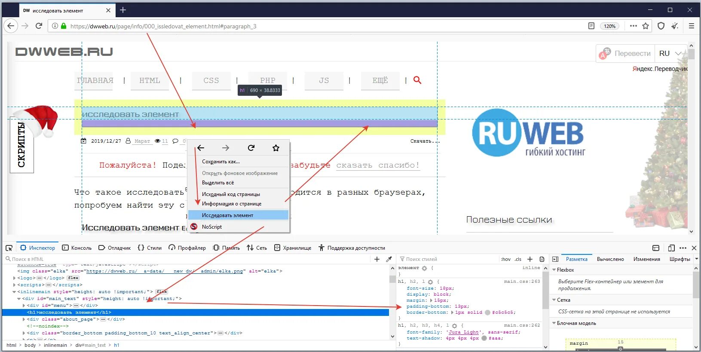Screen dimensions: 701x352
Task: Click the h1 breadcrumb in the inspector
Action: pos(116,345)
